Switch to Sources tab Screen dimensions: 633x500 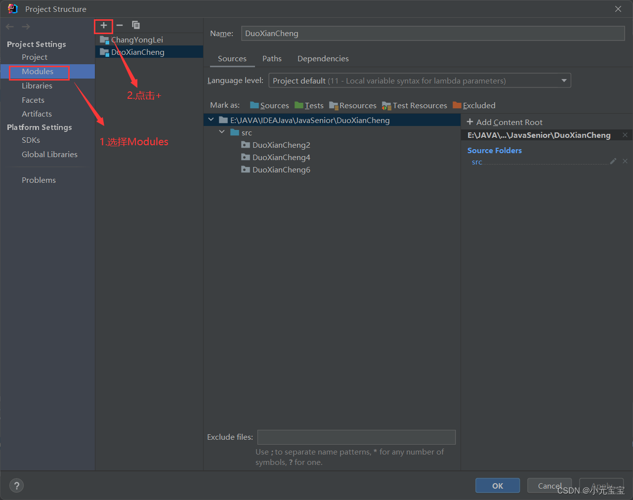point(232,58)
